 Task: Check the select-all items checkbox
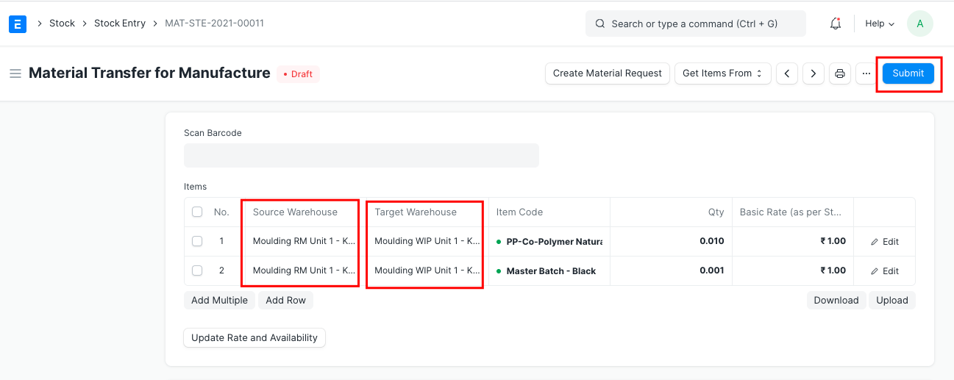[x=197, y=212]
